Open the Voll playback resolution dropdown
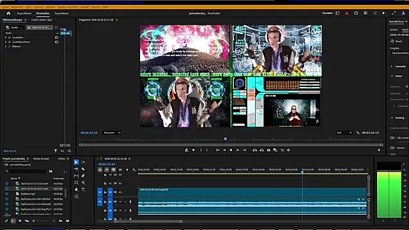The width and height of the screenshot is (409, 230). (344, 133)
